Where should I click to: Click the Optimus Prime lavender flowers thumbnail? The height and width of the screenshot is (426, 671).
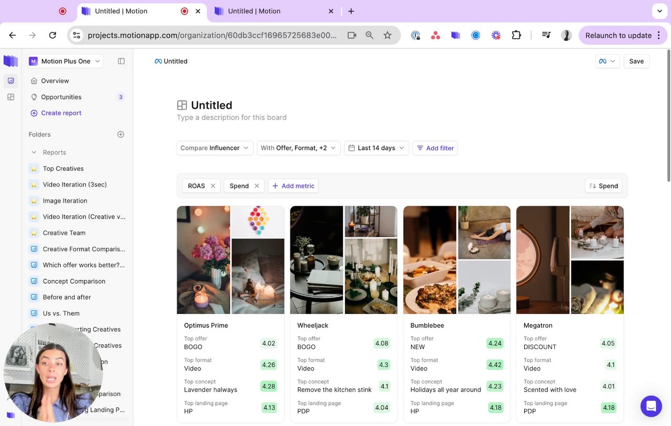coord(203,260)
